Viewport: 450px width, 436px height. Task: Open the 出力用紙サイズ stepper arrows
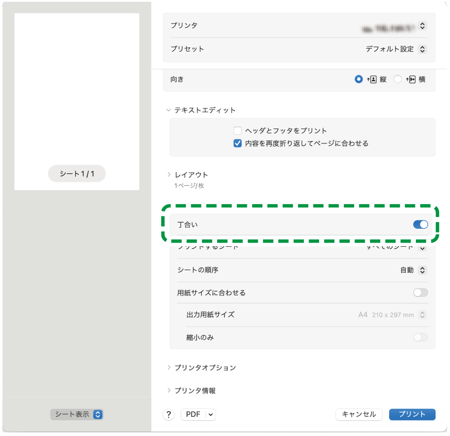pos(422,314)
